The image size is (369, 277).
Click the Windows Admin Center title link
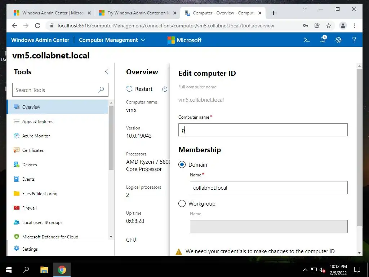[x=40, y=40]
